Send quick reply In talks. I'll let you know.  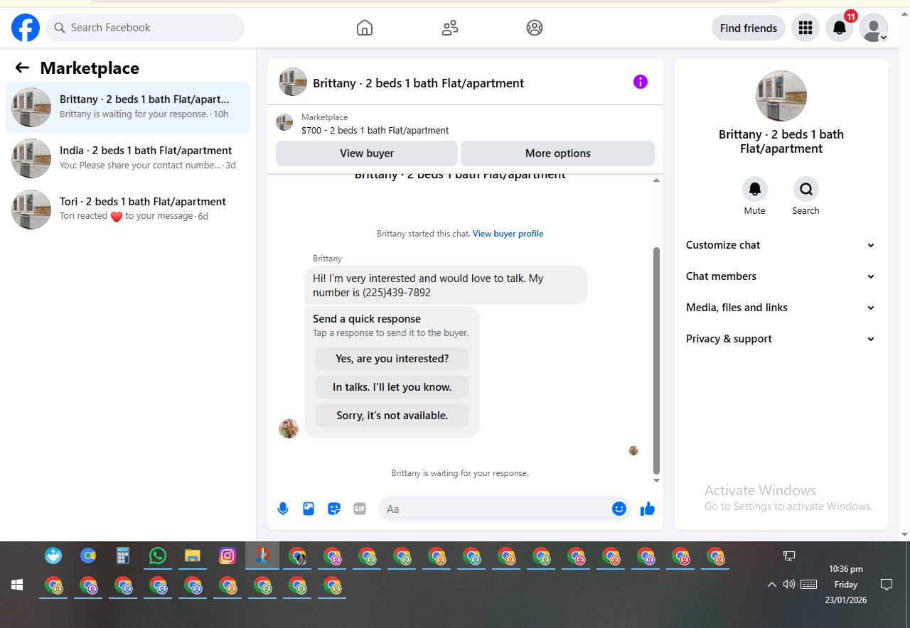coord(392,387)
